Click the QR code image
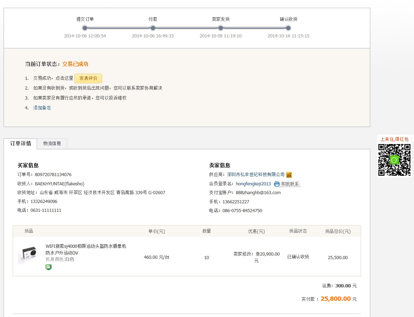 (x=394, y=160)
